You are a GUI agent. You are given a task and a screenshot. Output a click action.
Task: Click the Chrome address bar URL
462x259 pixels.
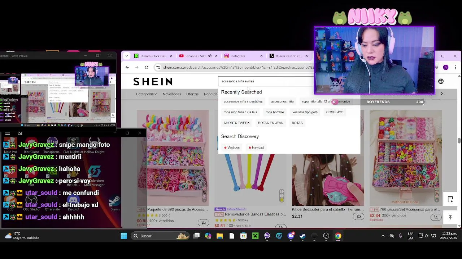click(x=238, y=67)
